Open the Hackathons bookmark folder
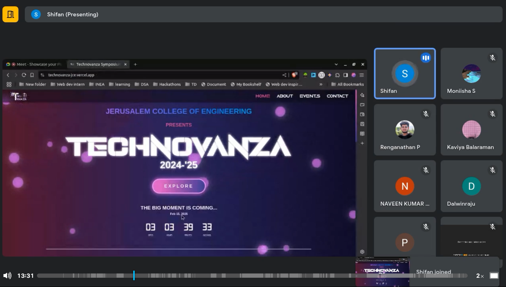The height and width of the screenshot is (287, 506). (167, 84)
